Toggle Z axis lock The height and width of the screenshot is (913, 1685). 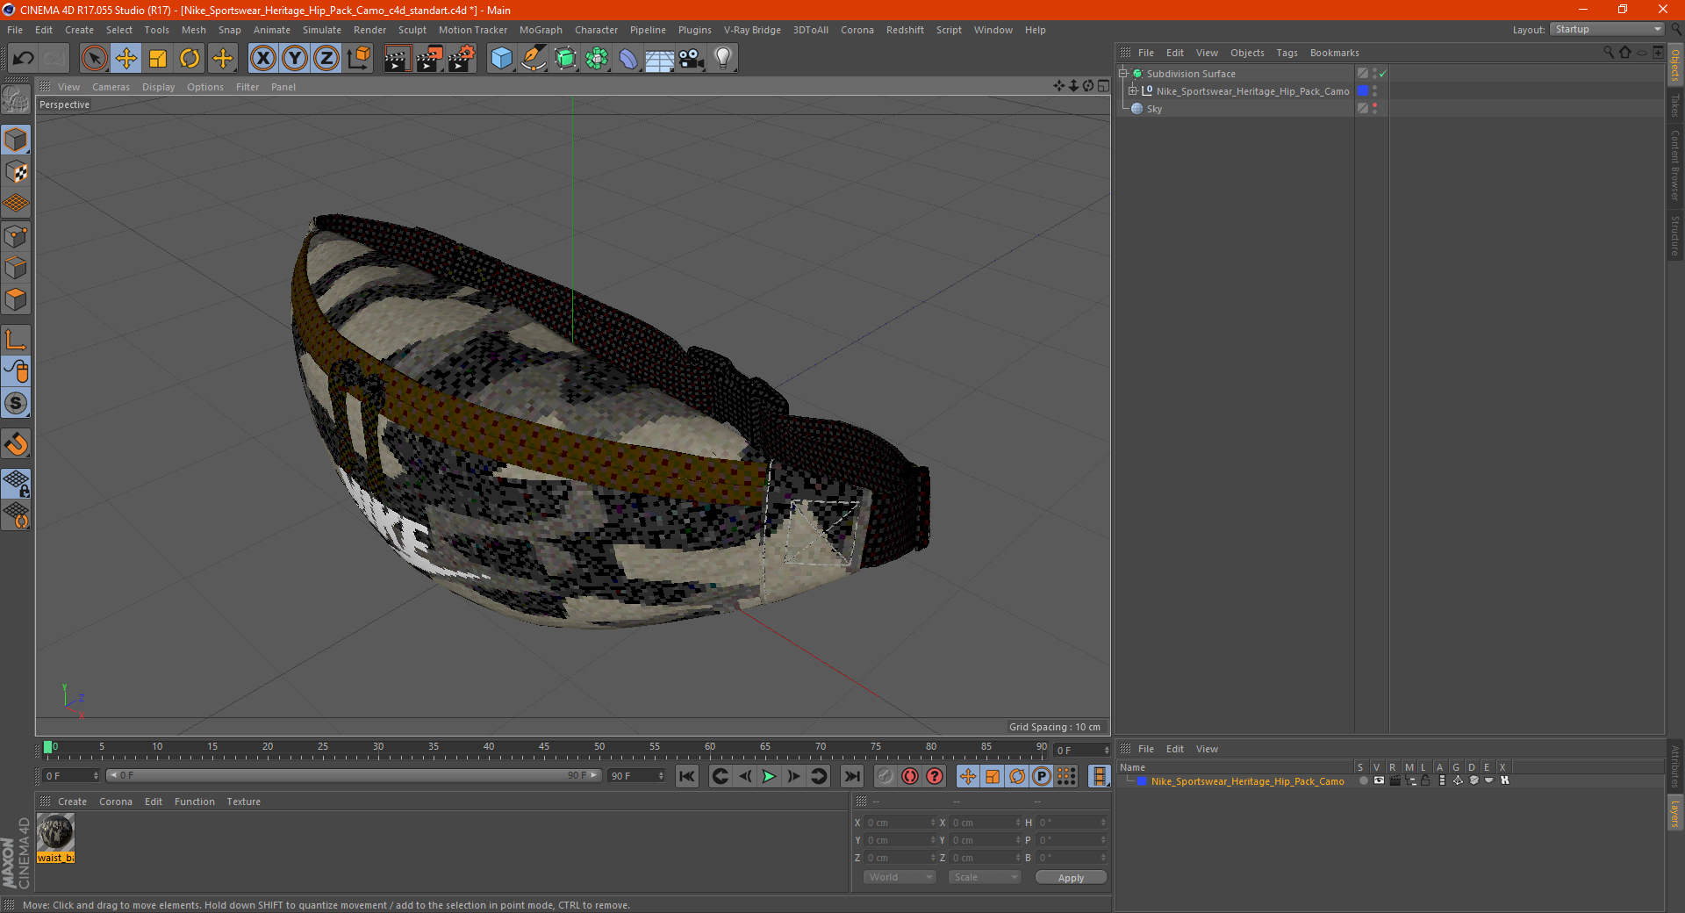point(326,59)
